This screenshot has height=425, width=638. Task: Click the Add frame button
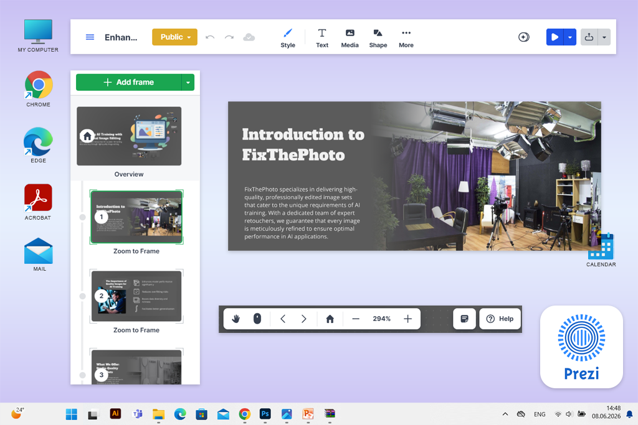tap(128, 82)
